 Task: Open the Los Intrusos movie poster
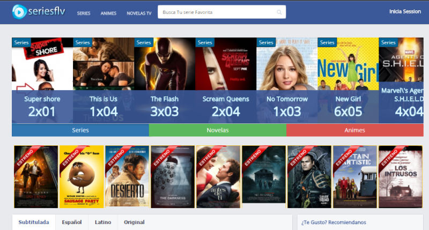401,177
